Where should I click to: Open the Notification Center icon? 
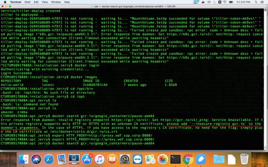pyautogui.click(x=262, y=2)
